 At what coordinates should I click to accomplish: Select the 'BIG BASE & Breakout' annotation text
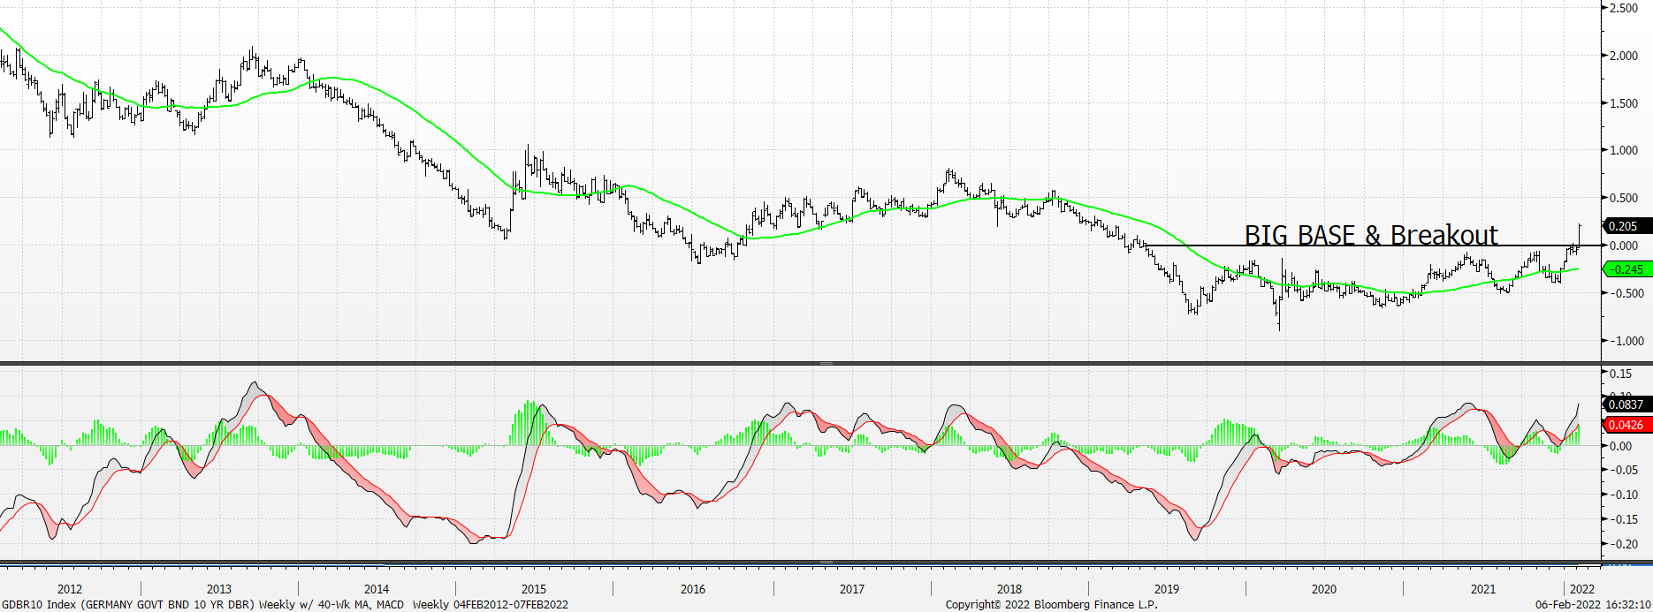click(1371, 235)
